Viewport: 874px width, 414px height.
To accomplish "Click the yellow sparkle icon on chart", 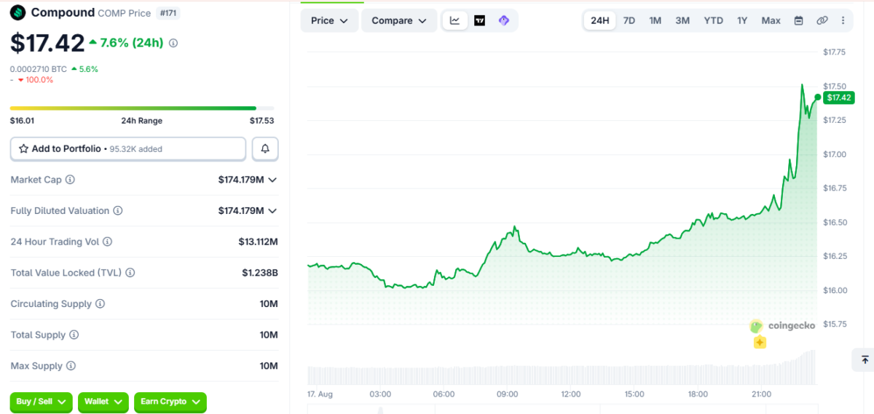I will point(760,342).
